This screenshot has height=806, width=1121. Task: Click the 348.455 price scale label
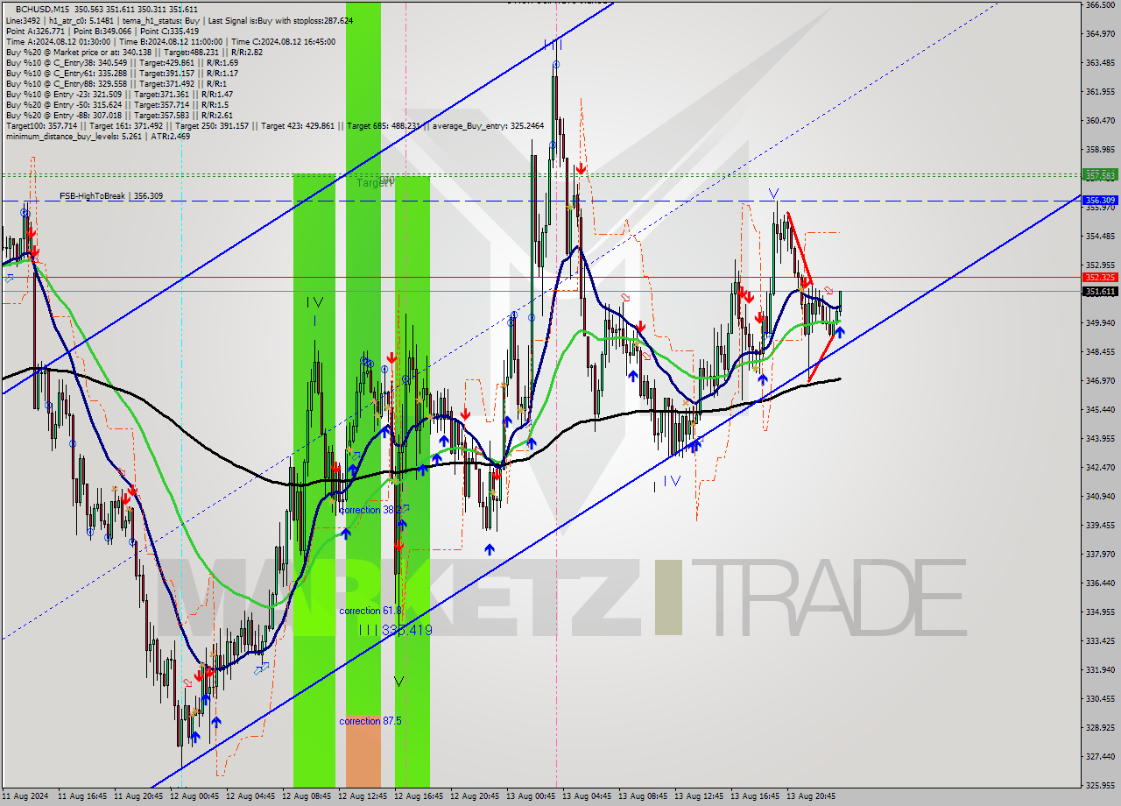pyautogui.click(x=1100, y=352)
